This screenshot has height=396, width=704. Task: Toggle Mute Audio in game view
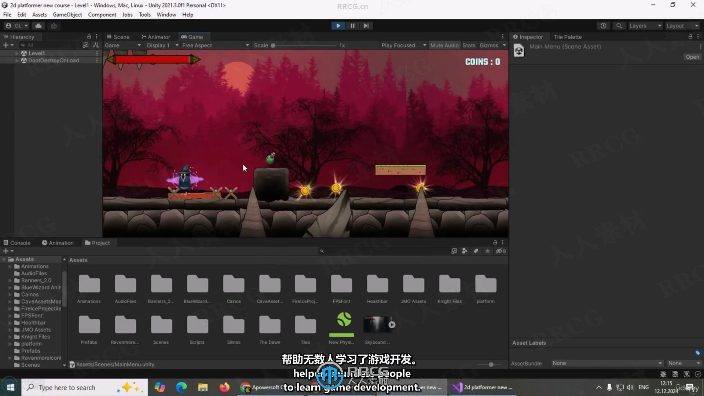click(x=443, y=45)
